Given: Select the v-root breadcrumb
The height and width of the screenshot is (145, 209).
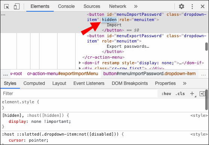Looking at the screenshot, I should (16, 74).
